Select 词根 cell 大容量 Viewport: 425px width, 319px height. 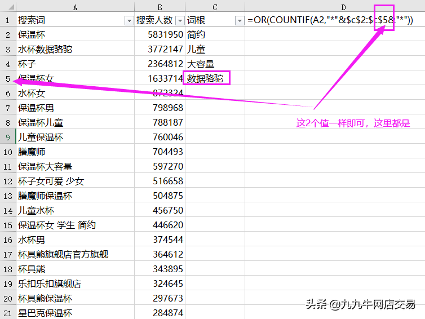tap(215, 64)
